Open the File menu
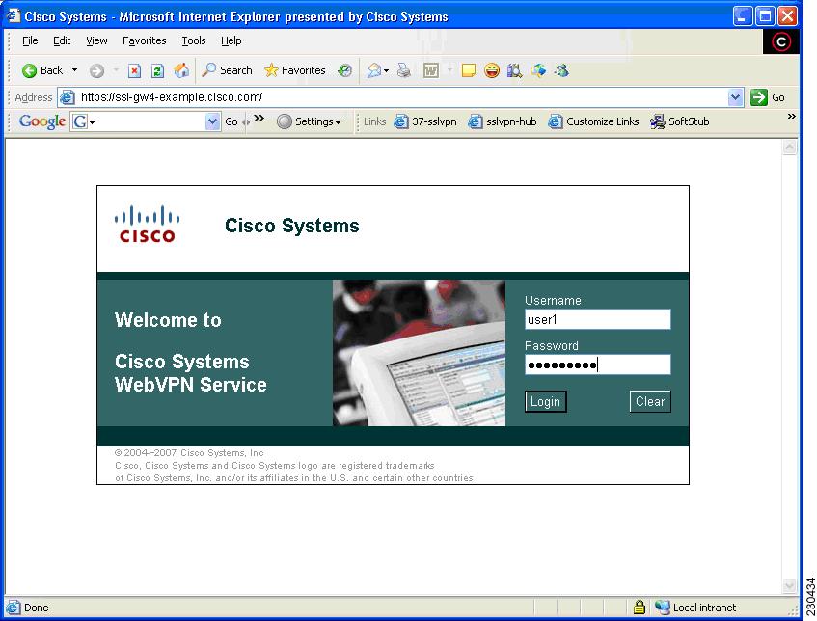The image size is (817, 621). tap(30, 40)
